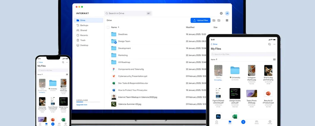The image size is (315, 126).
Task: Open the Settings tab in phone app
Action: point(65,124)
